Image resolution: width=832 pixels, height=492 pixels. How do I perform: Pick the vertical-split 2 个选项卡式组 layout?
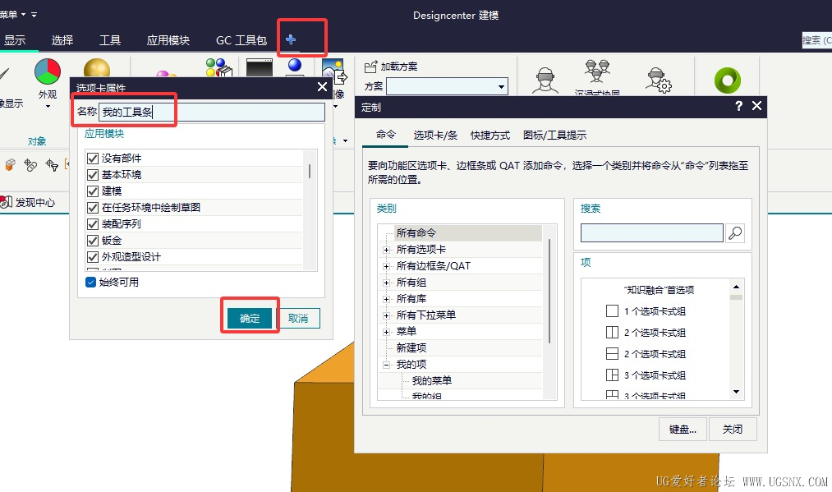pos(612,333)
